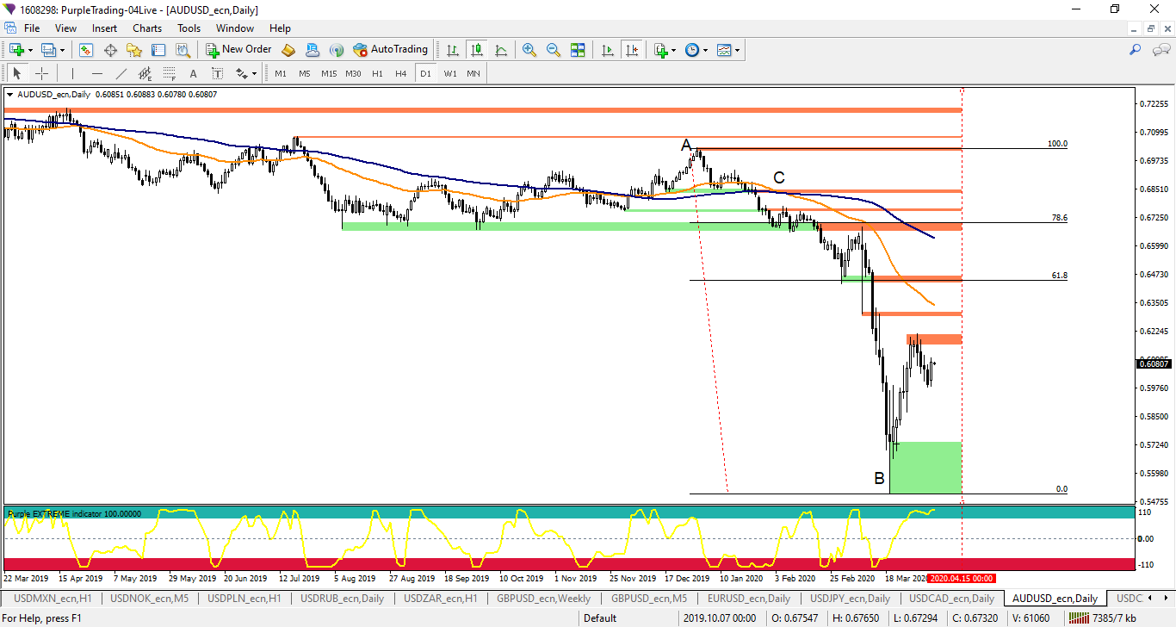This screenshot has width=1176, height=627.
Task: Select the text label tool
Action: [x=216, y=73]
